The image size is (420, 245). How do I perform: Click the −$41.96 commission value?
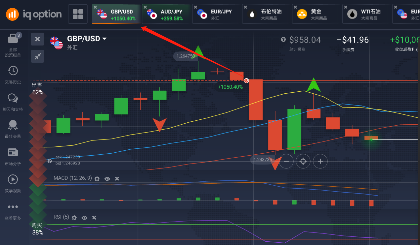point(353,40)
